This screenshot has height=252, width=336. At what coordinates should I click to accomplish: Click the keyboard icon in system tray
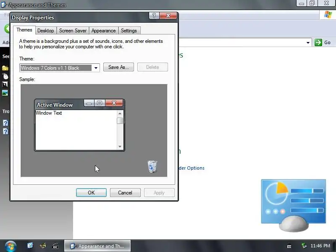[289, 246]
